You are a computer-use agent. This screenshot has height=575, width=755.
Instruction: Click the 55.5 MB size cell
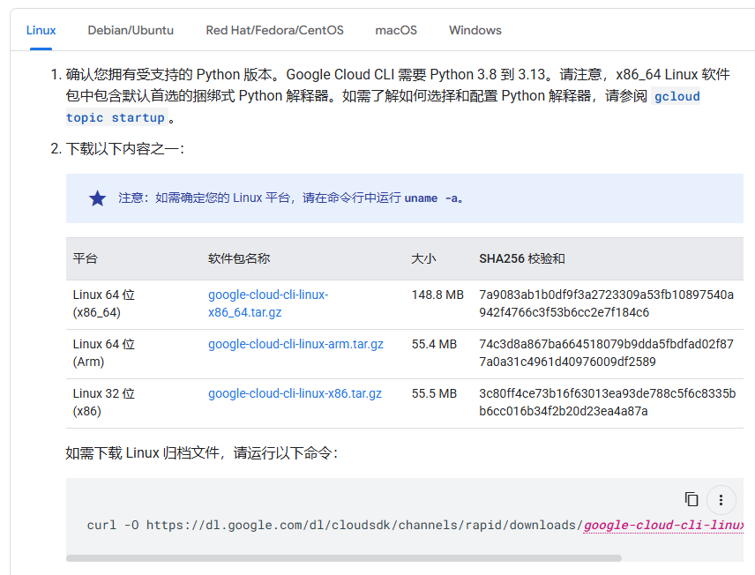(x=434, y=393)
